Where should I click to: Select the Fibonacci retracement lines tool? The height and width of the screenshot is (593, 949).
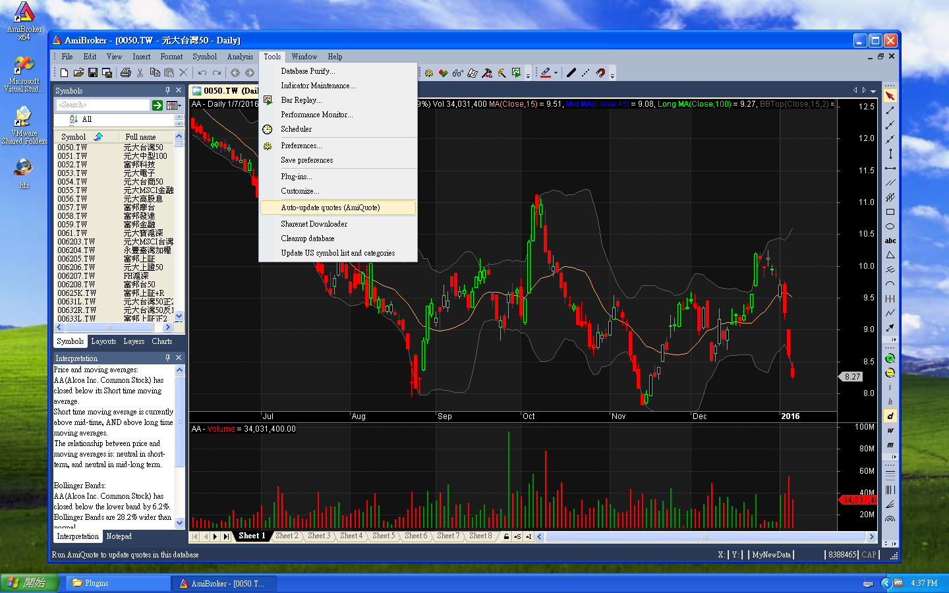[890, 474]
